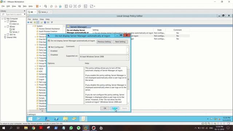233x131 pixels.
Task: Open WhatsApp on host taskbar
Action: pyautogui.click(x=71, y=128)
